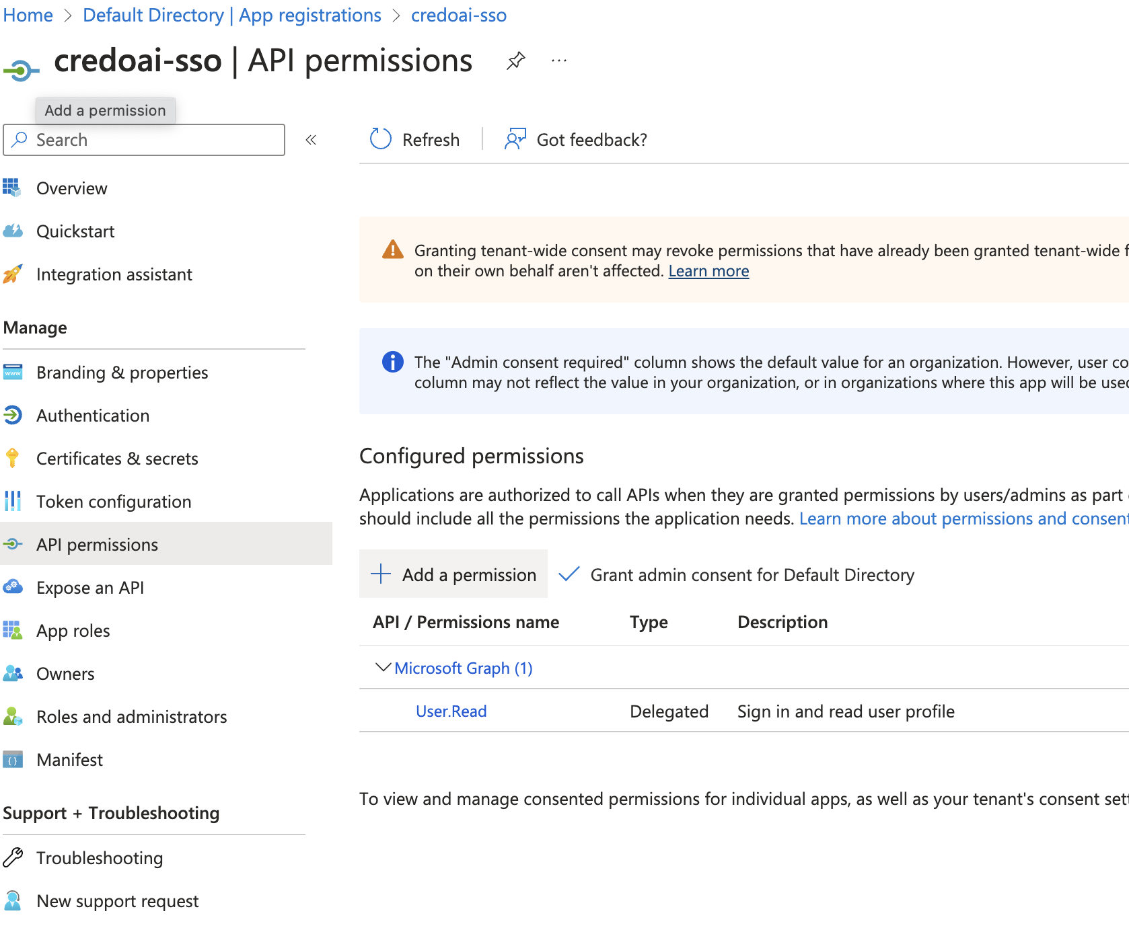Screen dimensions: 1129x932
Task: Click Got feedback? link
Action: [591, 140]
